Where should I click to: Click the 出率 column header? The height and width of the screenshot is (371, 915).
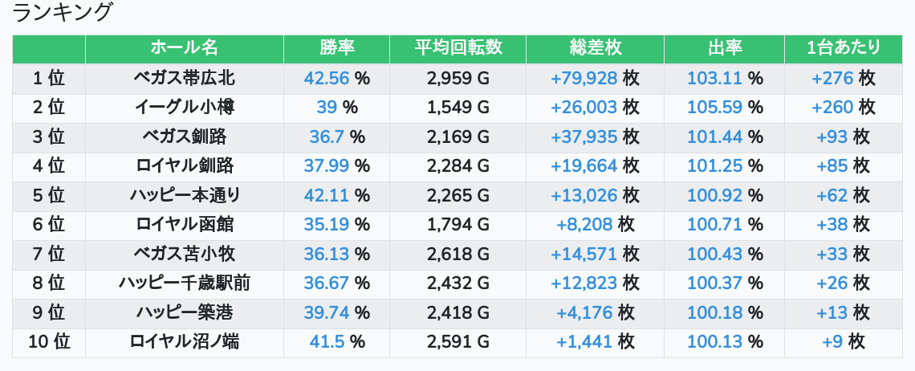(x=724, y=48)
